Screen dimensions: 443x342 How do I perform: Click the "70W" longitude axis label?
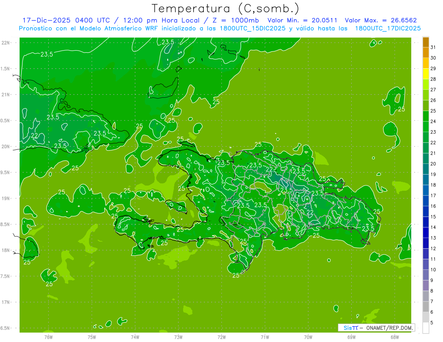click(308, 337)
